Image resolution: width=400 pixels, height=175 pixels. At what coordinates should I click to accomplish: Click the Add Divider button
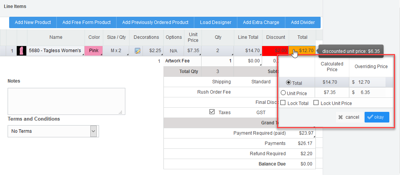pyautogui.click(x=303, y=22)
